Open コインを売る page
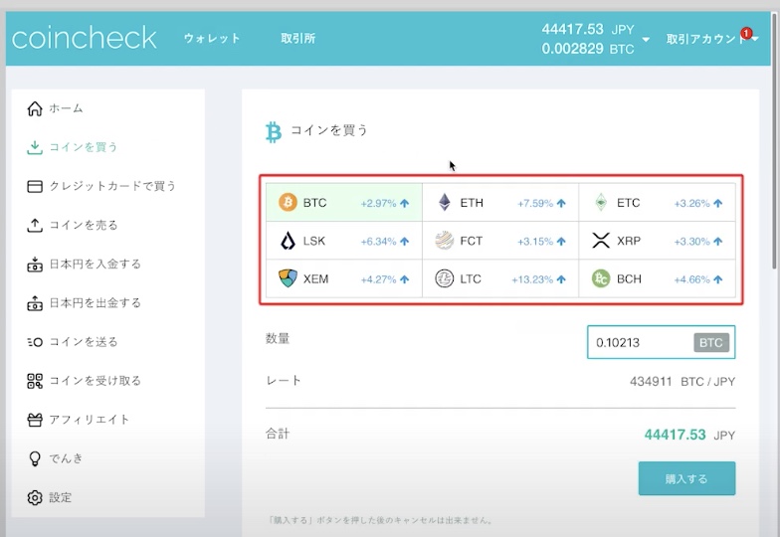This screenshot has height=537, width=780. pos(84,225)
